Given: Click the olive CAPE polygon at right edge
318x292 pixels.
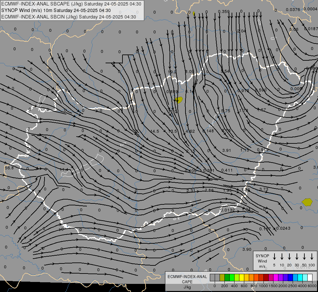Looking at the screenshot, I should [307, 202].
